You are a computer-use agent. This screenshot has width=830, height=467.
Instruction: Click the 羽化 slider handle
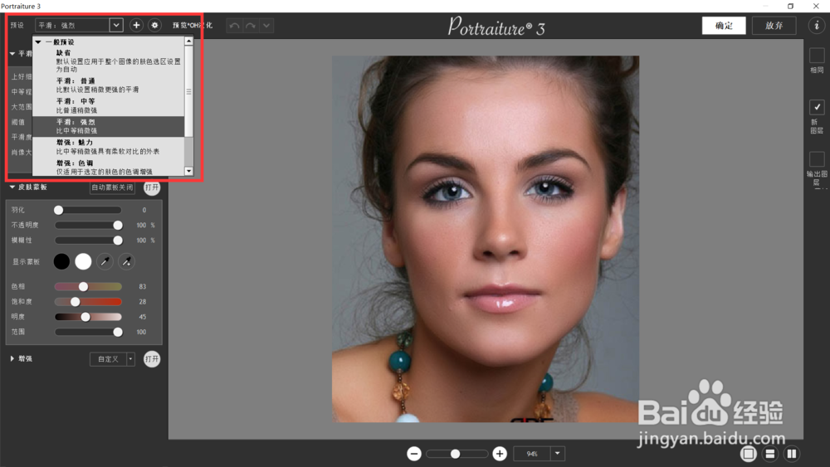pyautogui.click(x=59, y=210)
